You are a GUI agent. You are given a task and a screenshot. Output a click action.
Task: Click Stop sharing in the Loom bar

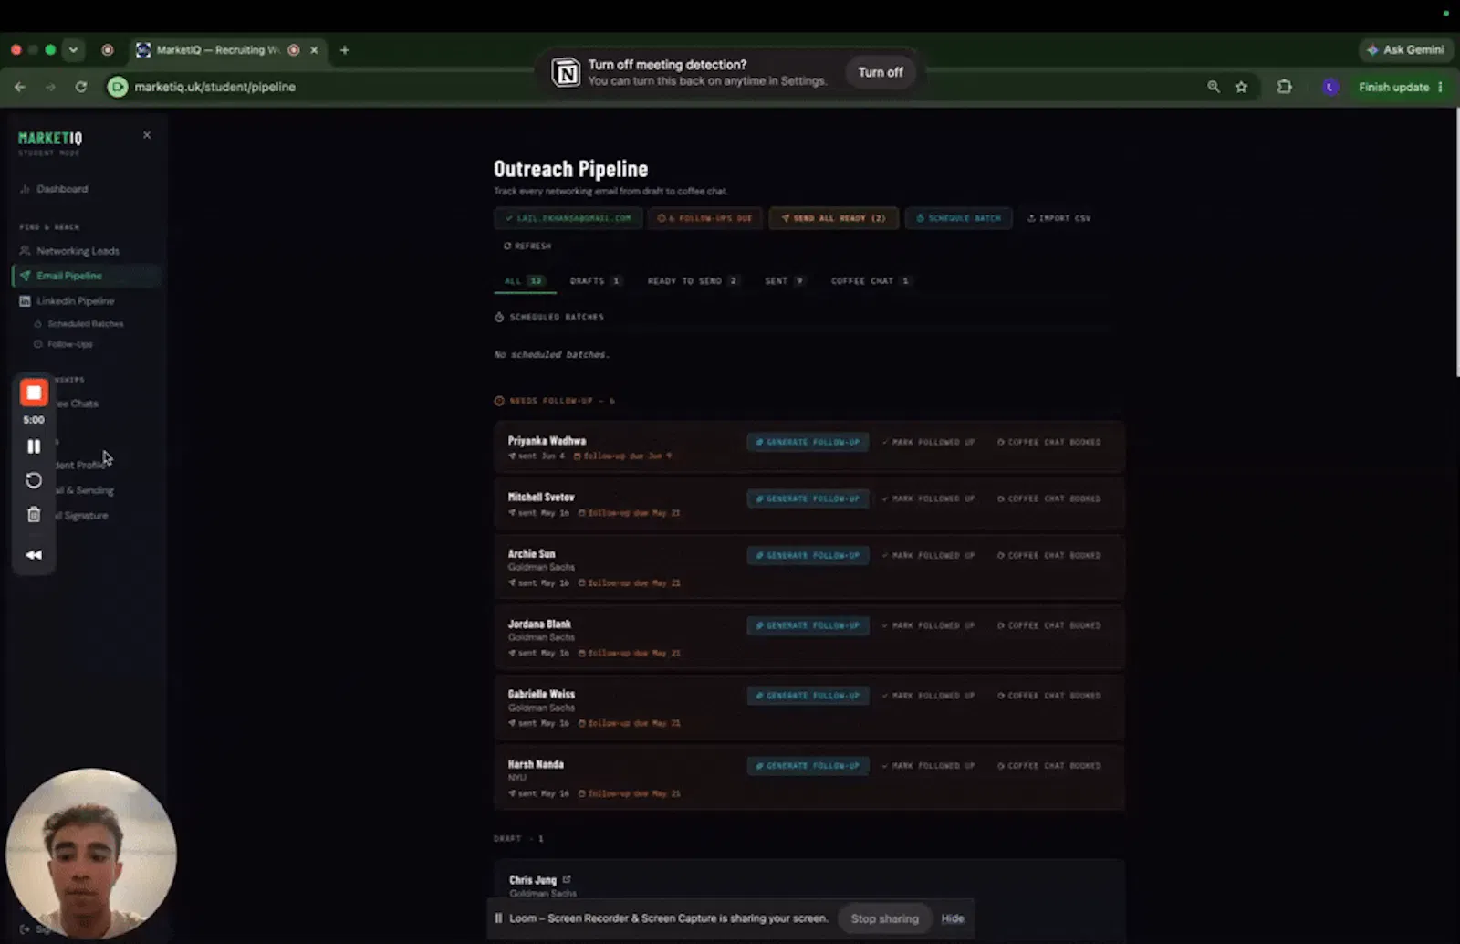pyautogui.click(x=885, y=919)
